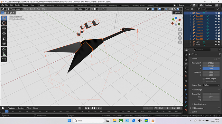The width and height of the screenshot is (222, 124).
Task: Select the Transform tool
Action: tap(4, 43)
